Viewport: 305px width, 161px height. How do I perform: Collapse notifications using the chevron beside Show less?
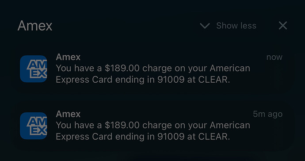pos(205,26)
